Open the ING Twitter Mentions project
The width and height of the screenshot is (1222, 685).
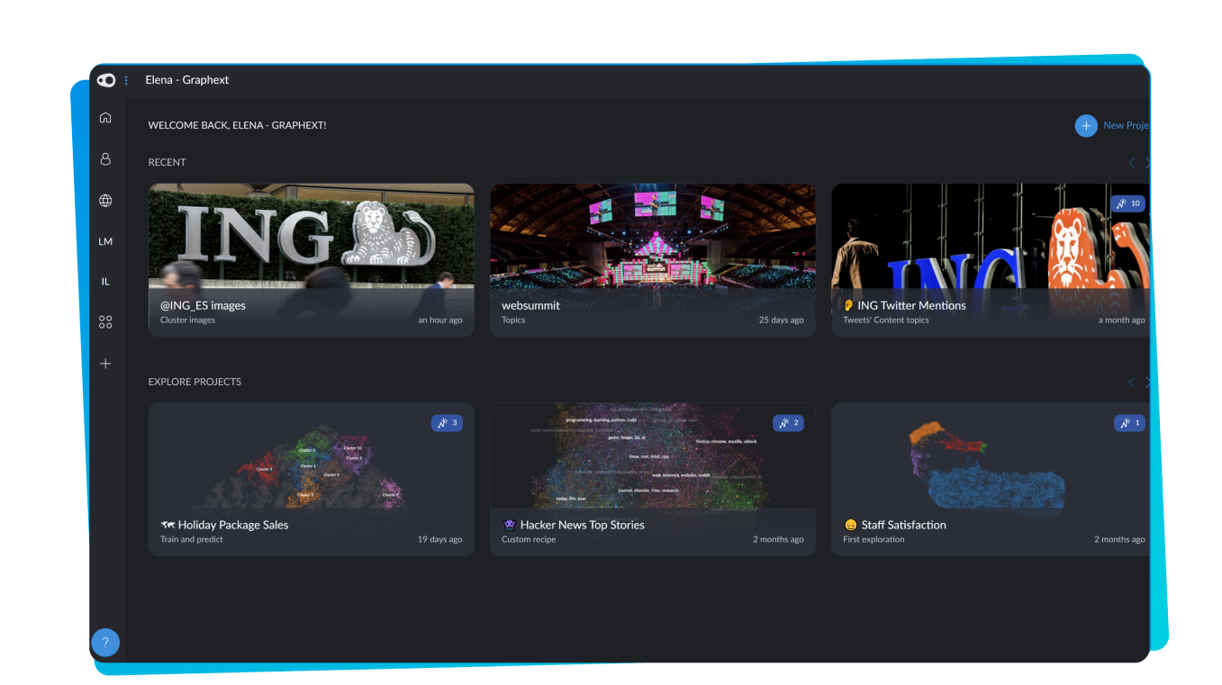tap(991, 260)
